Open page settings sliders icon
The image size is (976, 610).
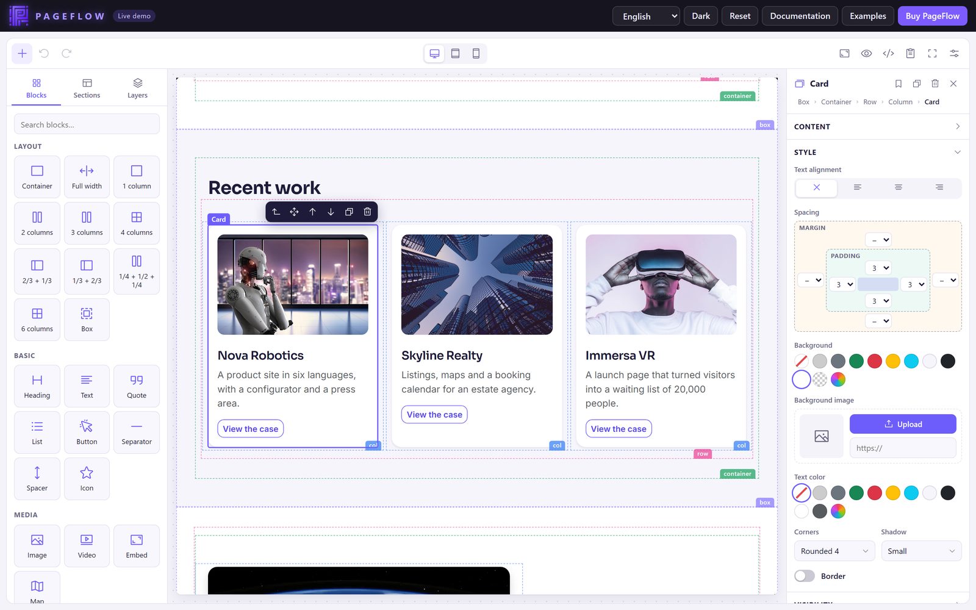[x=954, y=54]
